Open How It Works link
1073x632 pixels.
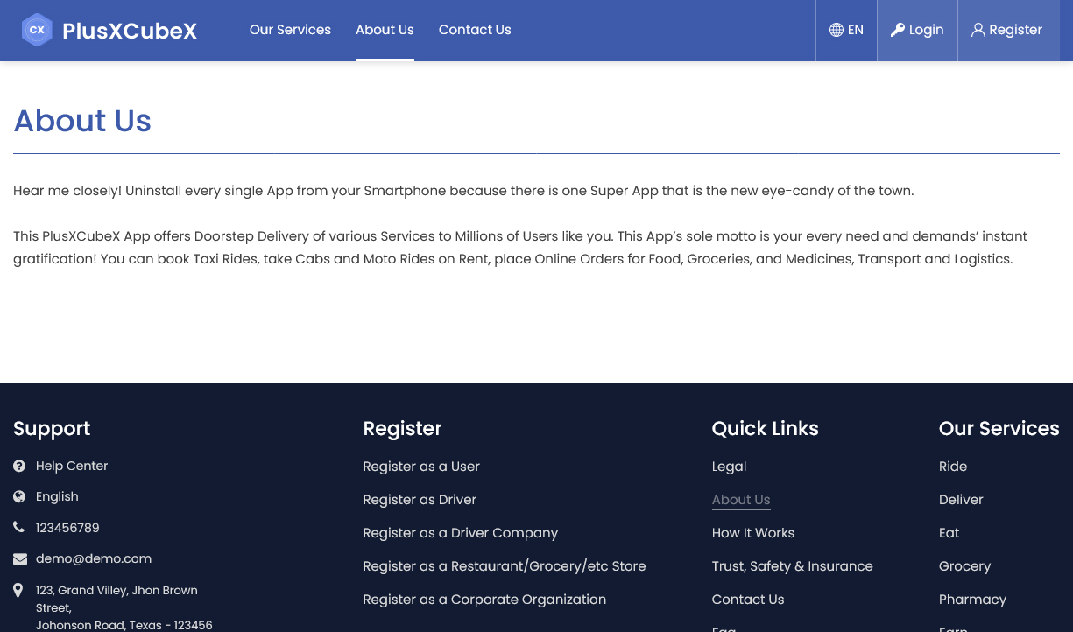[x=753, y=533]
